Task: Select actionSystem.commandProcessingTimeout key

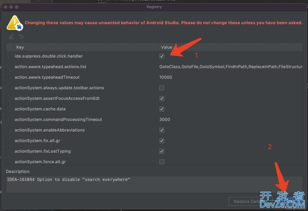Action: pyautogui.click(x=58, y=120)
